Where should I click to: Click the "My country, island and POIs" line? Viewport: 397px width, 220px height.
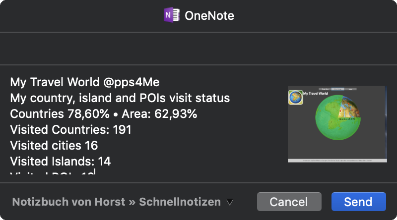120,98
